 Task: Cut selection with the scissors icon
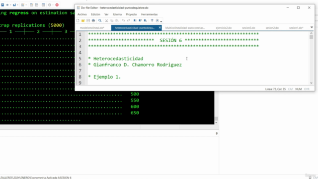tap(106, 20)
